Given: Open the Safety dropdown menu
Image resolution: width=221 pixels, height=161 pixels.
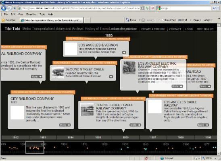Looking at the screenshot, I should point(208,20).
